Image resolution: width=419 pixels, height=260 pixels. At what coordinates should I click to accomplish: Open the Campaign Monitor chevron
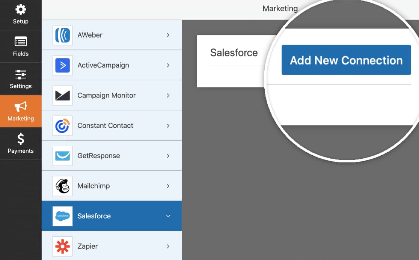point(168,95)
